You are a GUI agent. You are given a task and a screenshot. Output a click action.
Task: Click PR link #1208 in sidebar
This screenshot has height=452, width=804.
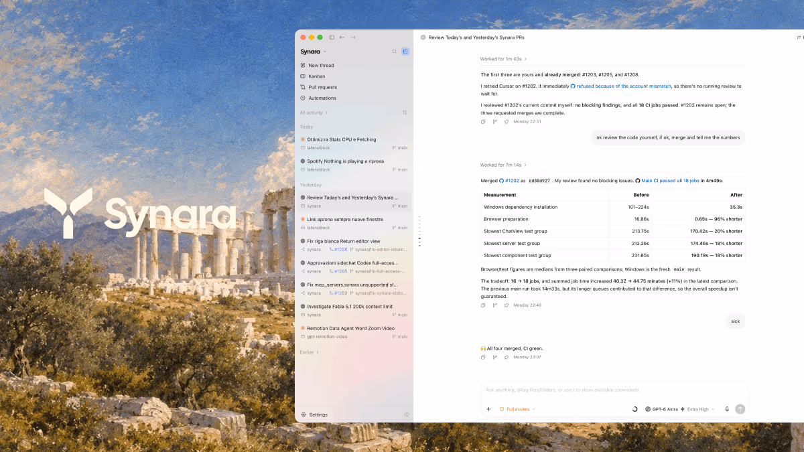tap(338, 250)
